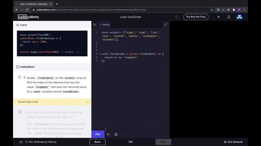Click the green status dot in header
Viewport: 261px width, 146px height.
click(x=219, y=17)
